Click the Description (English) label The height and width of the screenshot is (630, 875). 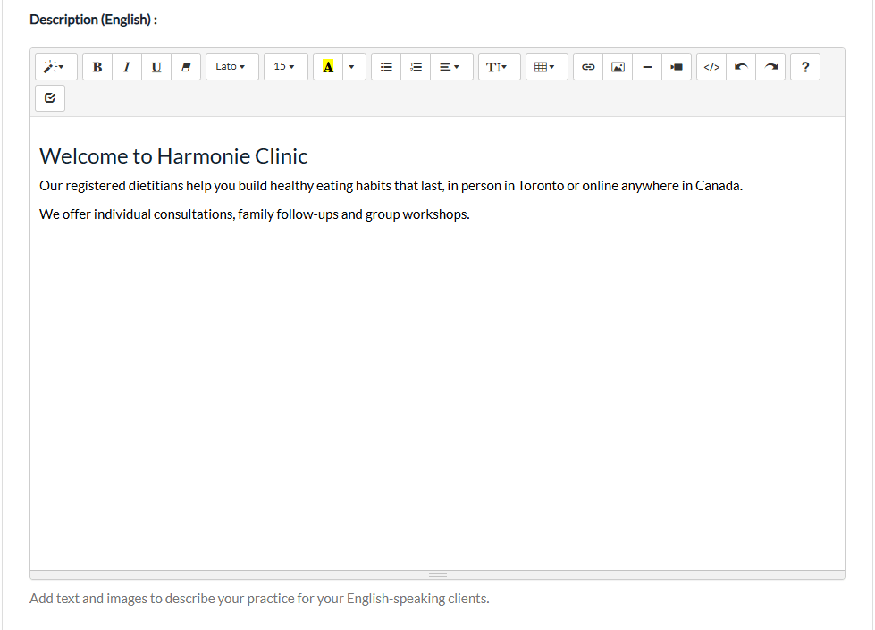(x=93, y=20)
